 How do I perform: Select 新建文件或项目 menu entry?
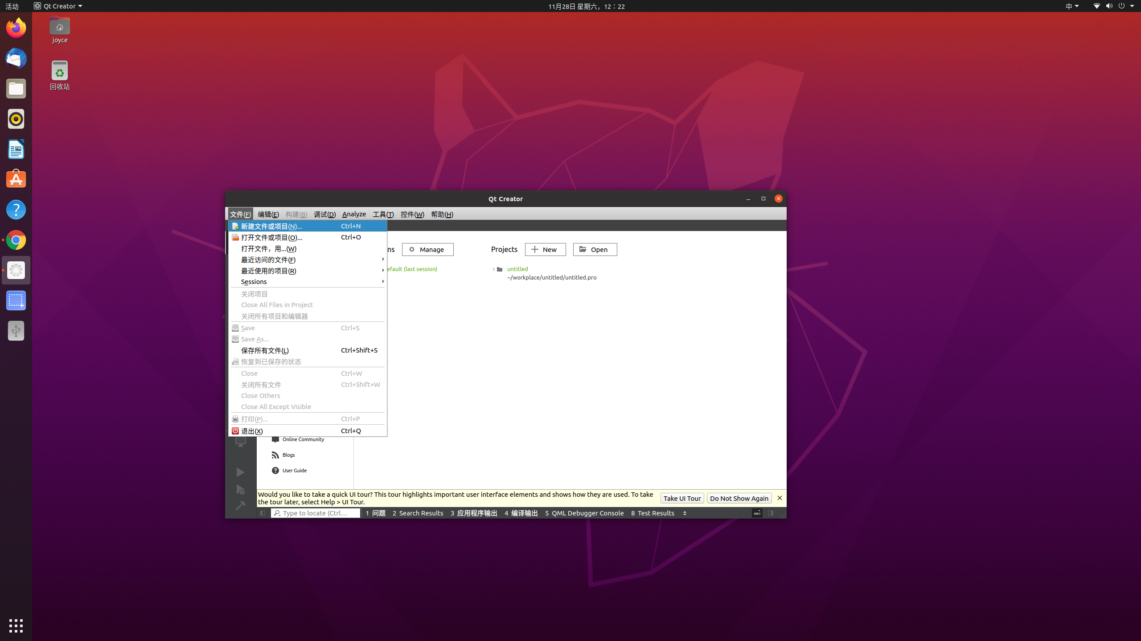coord(308,226)
